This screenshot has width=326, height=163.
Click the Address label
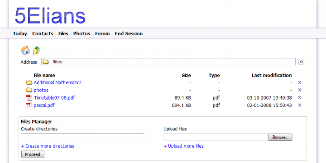coord(29,62)
